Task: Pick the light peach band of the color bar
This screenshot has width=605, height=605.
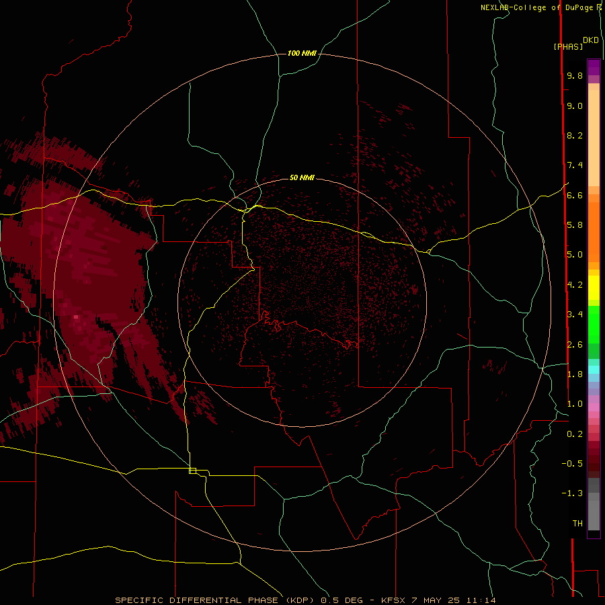Action: tap(594, 138)
